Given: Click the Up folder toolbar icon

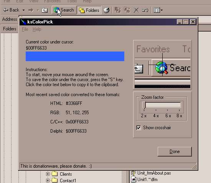Looking at the screenshot, I should point(45,10).
